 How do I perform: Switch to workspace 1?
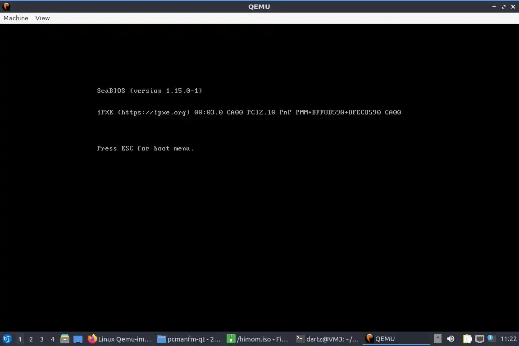click(20, 339)
